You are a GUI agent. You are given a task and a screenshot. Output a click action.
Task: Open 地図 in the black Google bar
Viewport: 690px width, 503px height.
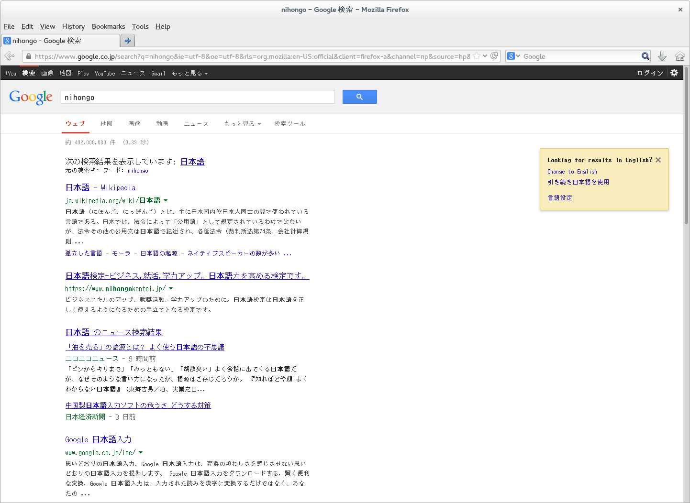coord(65,73)
